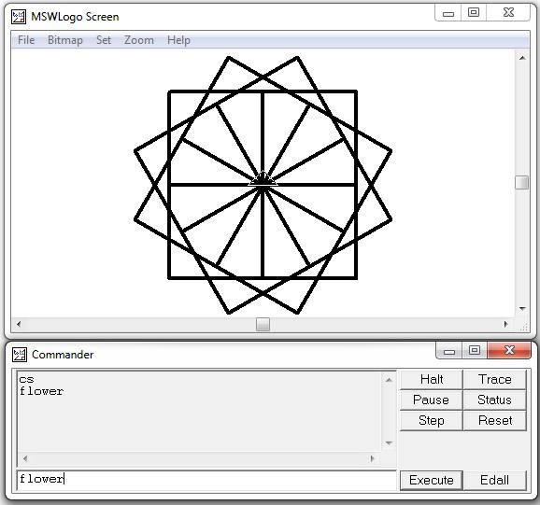Image resolution: width=540 pixels, height=505 pixels.
Task: Click the drawing area's scroll down arrow
Action: [x=522, y=309]
